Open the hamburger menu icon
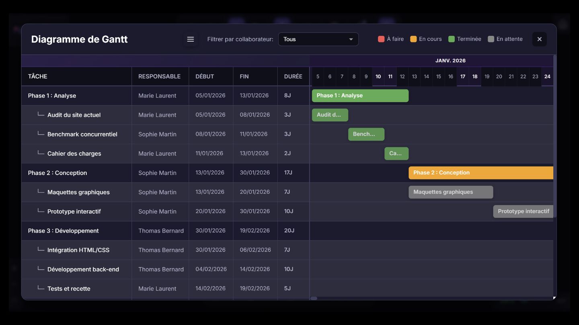 pyautogui.click(x=191, y=39)
